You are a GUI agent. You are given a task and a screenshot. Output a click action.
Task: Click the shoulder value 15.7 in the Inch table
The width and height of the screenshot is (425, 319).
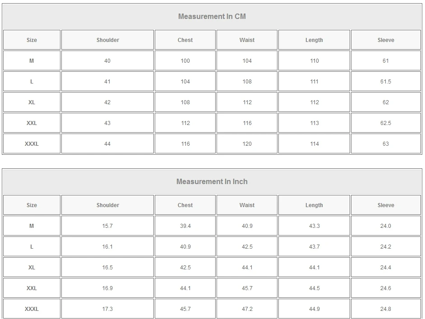[107, 226]
